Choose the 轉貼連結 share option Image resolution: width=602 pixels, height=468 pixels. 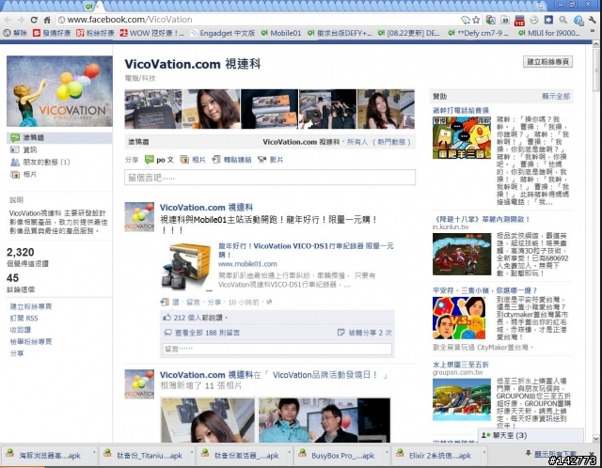coord(231,160)
